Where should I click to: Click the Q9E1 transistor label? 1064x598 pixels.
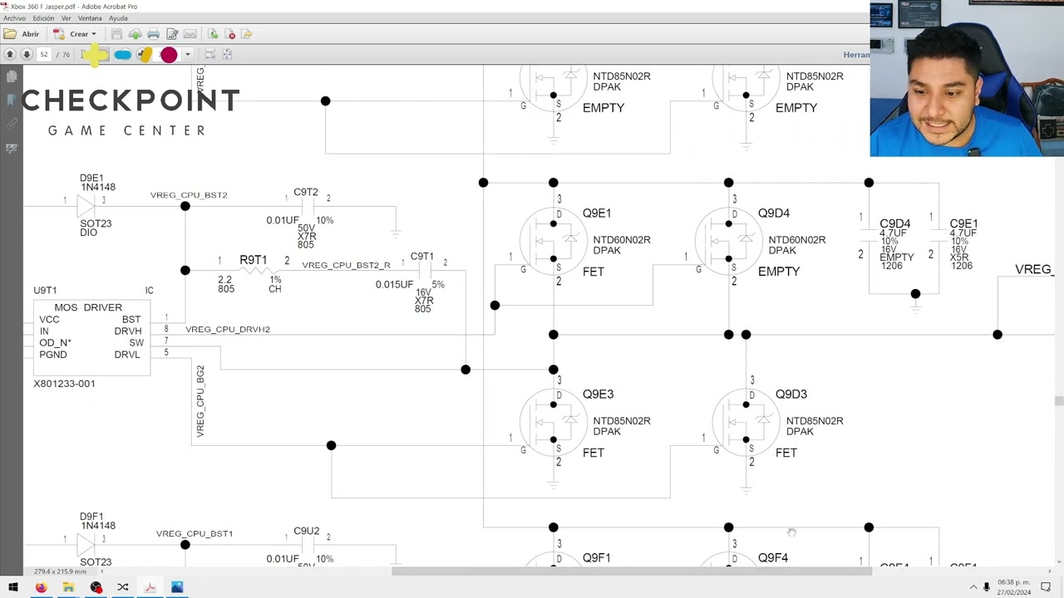pyautogui.click(x=597, y=213)
